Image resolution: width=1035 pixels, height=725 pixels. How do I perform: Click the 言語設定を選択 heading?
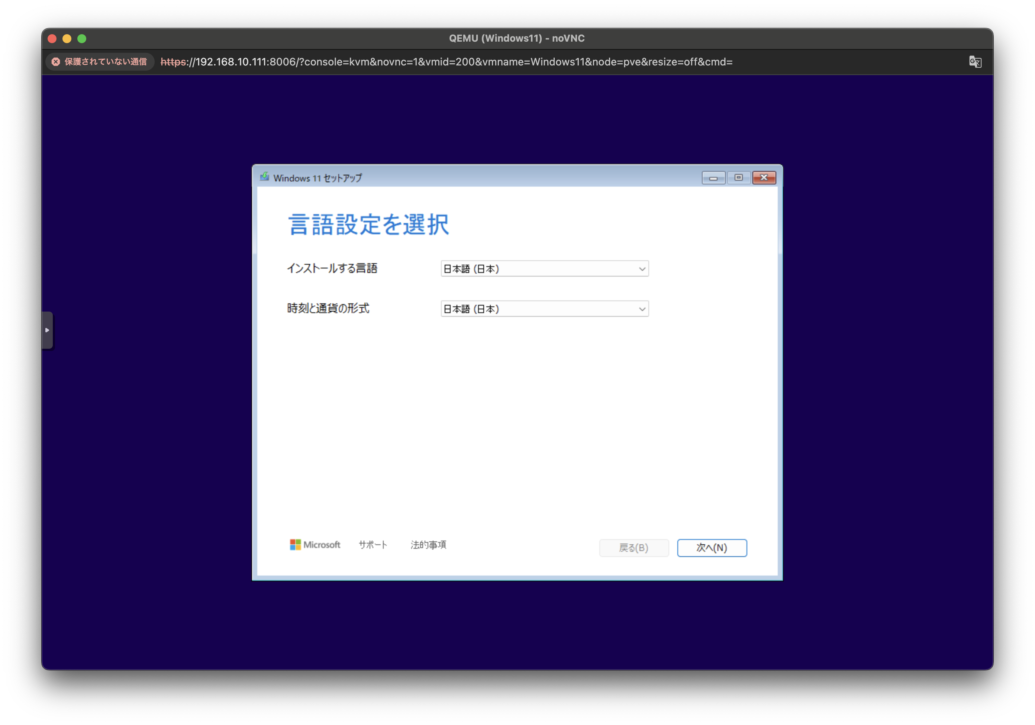tap(368, 225)
